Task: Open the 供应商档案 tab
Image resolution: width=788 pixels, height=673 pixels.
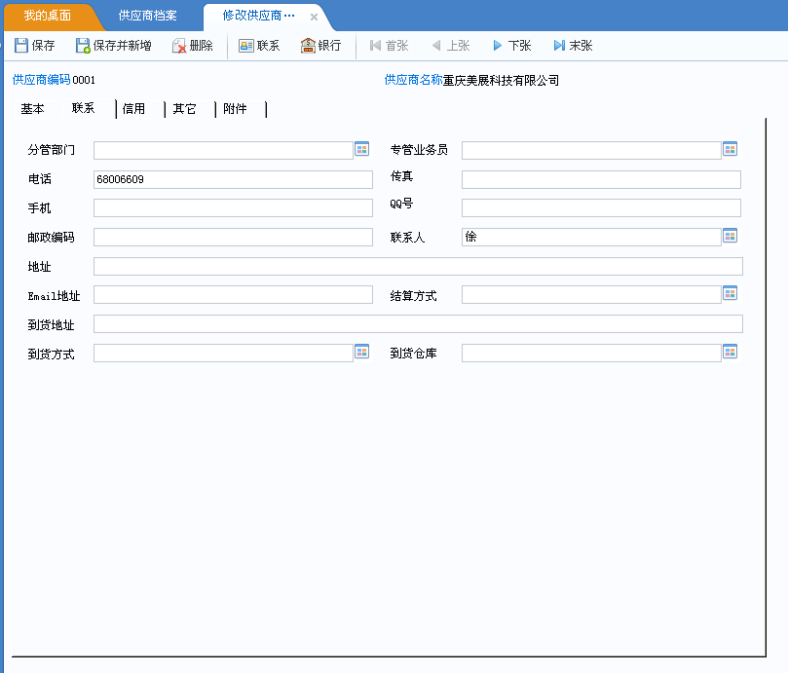Action: 147,17
